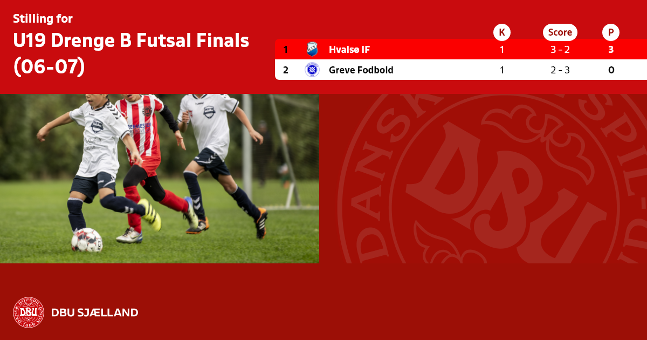Click rank number 1 in standings

pyautogui.click(x=286, y=50)
